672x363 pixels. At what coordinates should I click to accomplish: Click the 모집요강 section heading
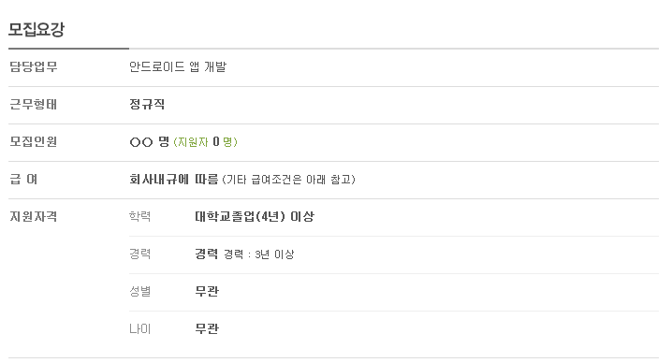37,29
